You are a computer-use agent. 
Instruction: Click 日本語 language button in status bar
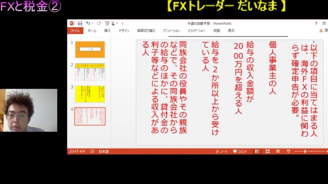(x=104, y=152)
